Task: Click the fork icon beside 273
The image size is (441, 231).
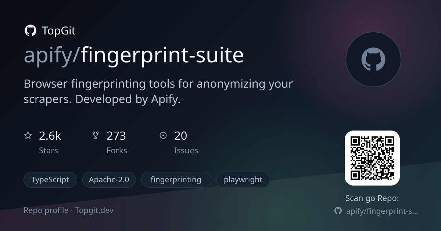Action: 96,136
